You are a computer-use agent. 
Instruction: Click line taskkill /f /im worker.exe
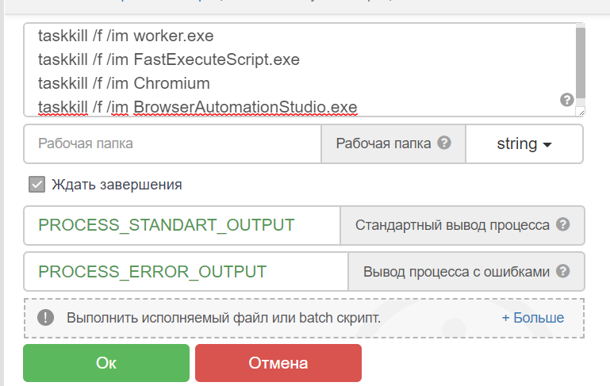coord(125,36)
